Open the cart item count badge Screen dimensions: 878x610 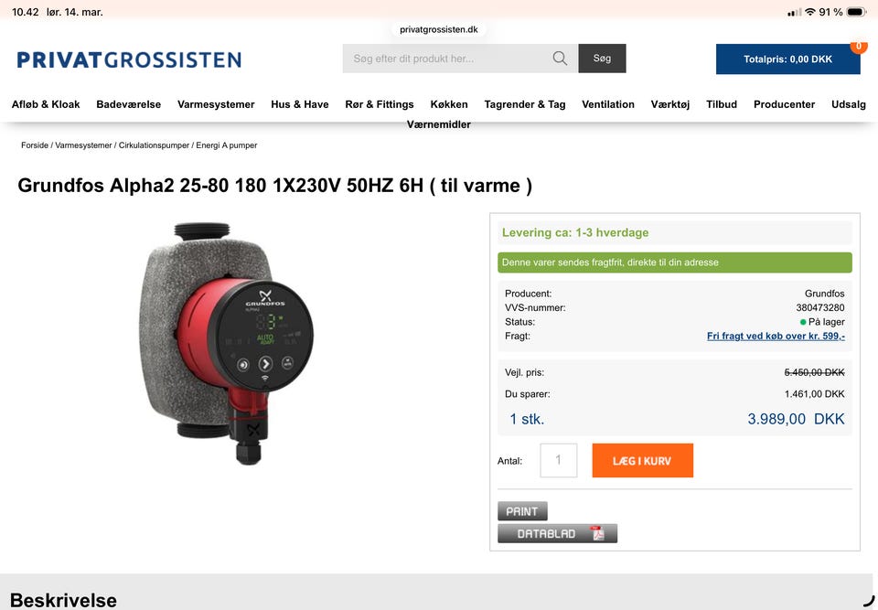pyautogui.click(x=859, y=46)
